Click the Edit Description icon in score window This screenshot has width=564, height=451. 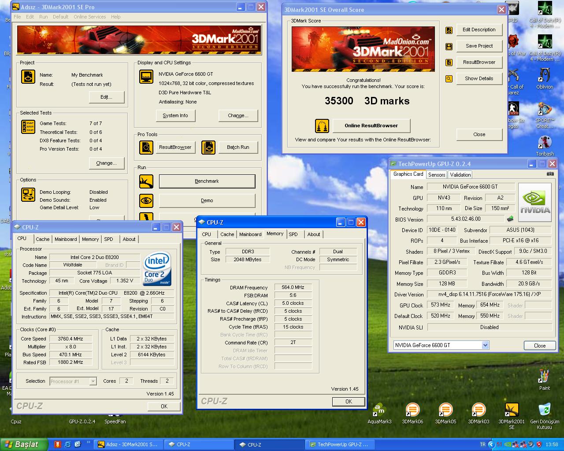pos(449,30)
